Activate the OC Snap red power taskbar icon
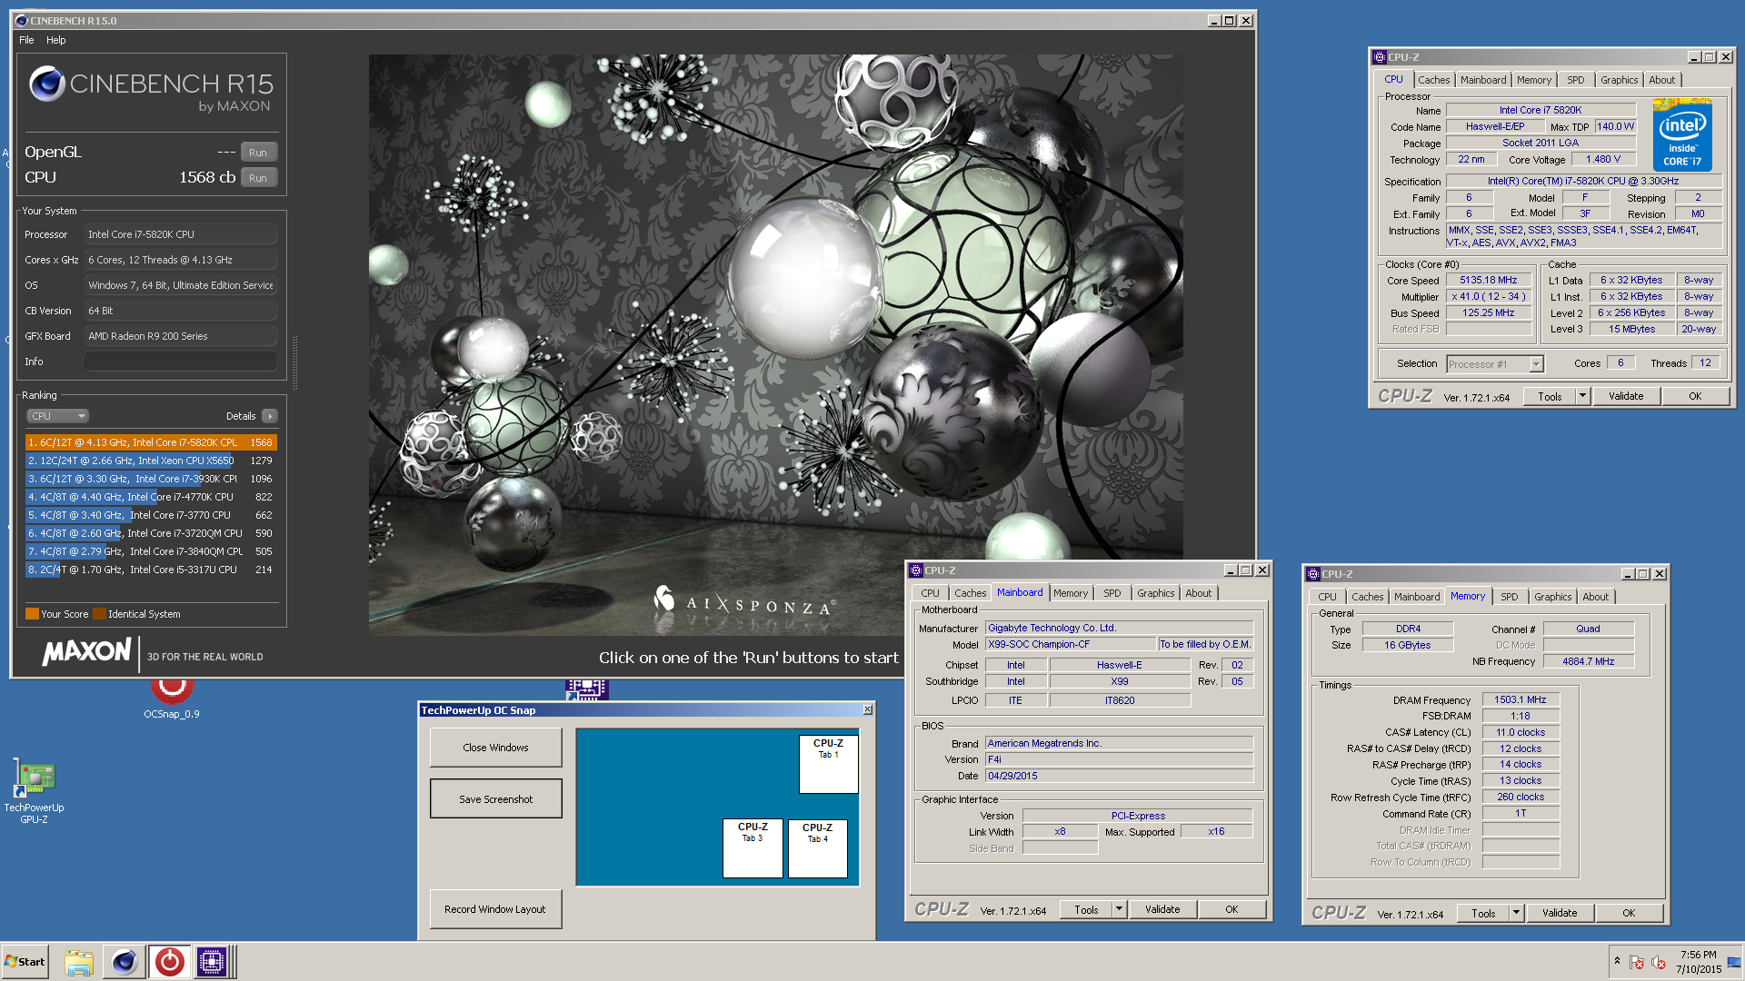The width and height of the screenshot is (1745, 981). (x=169, y=962)
